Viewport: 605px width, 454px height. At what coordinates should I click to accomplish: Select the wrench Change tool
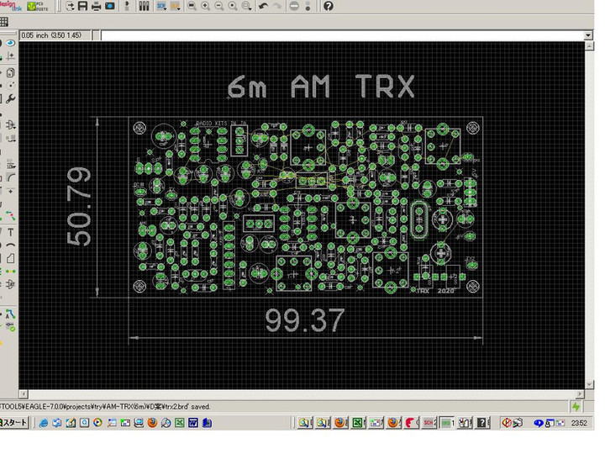pyautogui.click(x=11, y=98)
